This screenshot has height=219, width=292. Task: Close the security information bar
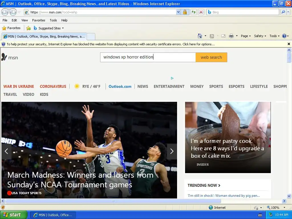tap(289, 44)
